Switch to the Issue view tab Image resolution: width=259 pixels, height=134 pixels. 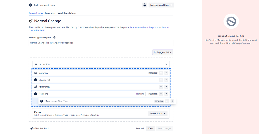(x=50, y=13)
